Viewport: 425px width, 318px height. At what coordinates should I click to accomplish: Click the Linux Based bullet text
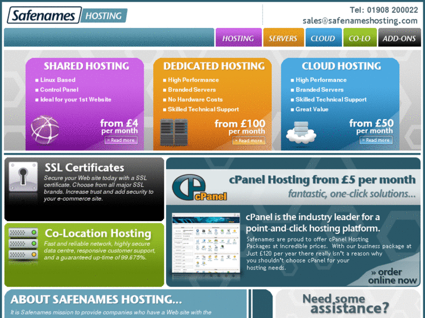58,80
